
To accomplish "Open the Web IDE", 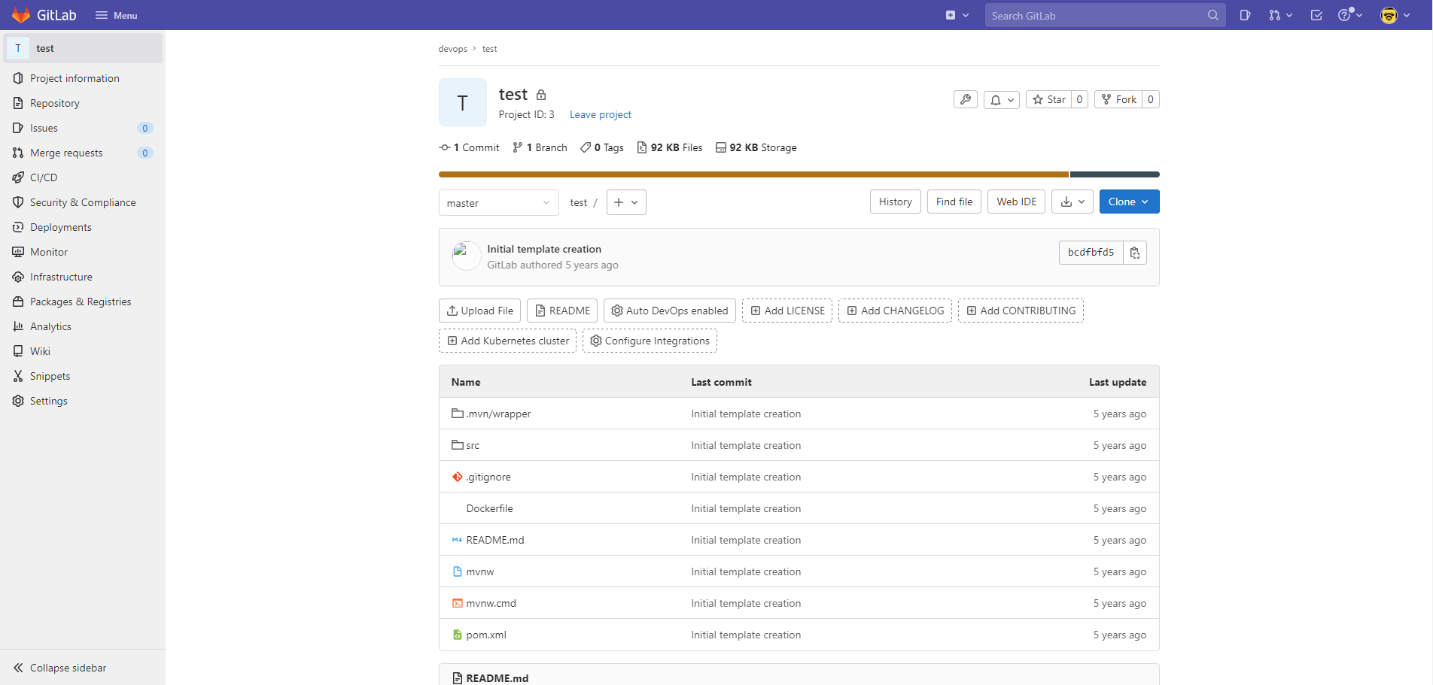I will [1016, 202].
